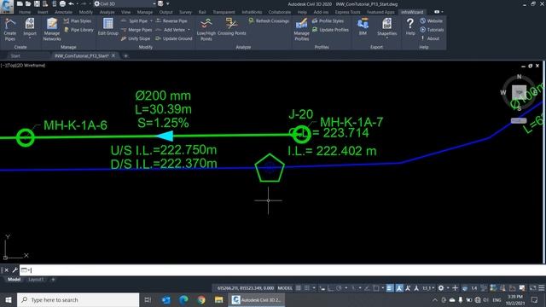Toggle polar tracking in status bar

(339, 288)
